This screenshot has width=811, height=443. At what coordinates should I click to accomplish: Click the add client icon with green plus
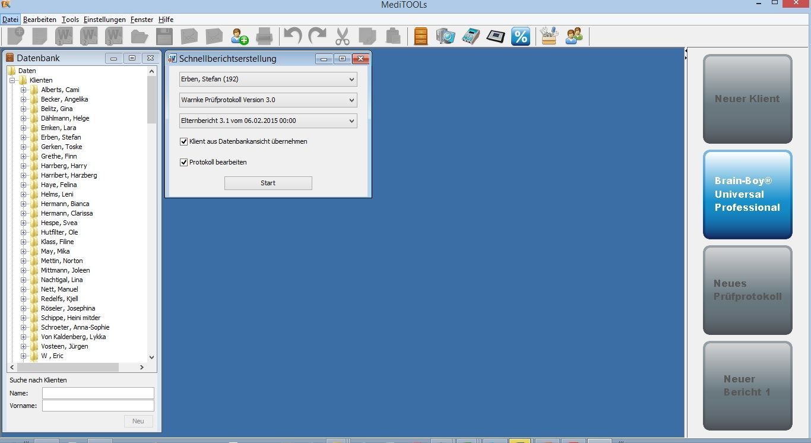coord(240,36)
